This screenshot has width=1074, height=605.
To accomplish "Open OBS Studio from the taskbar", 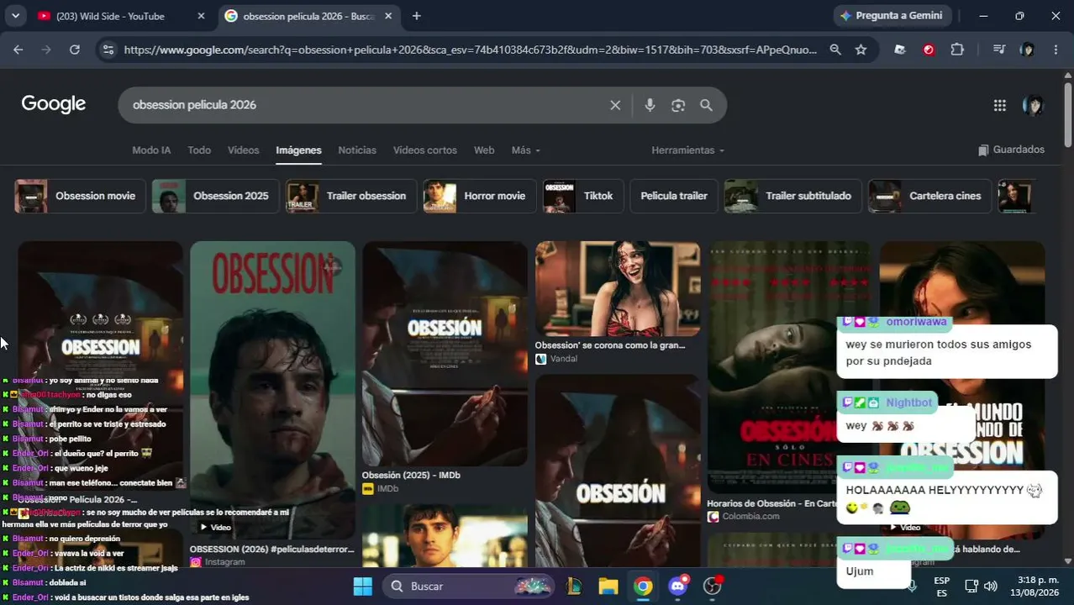I will coord(713,586).
